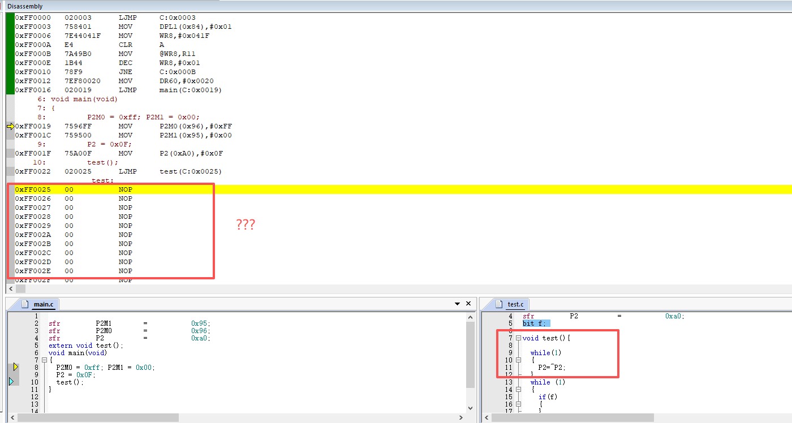This screenshot has height=423, width=792.
Task: Click the horizontal scrollbar thumb under test.c
Action: point(571,418)
